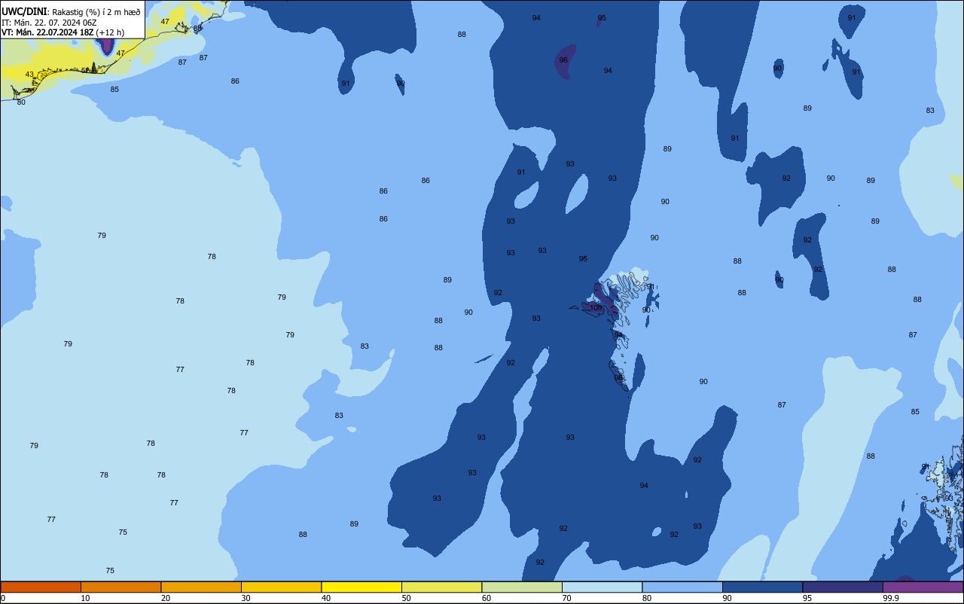964x604 pixels.
Task: Click the '10' legend tick label
Action: (x=85, y=598)
